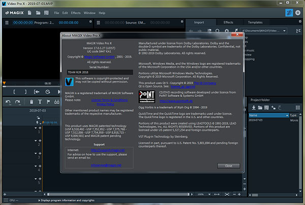
Task: Open the Window menu
Action: [89, 13]
